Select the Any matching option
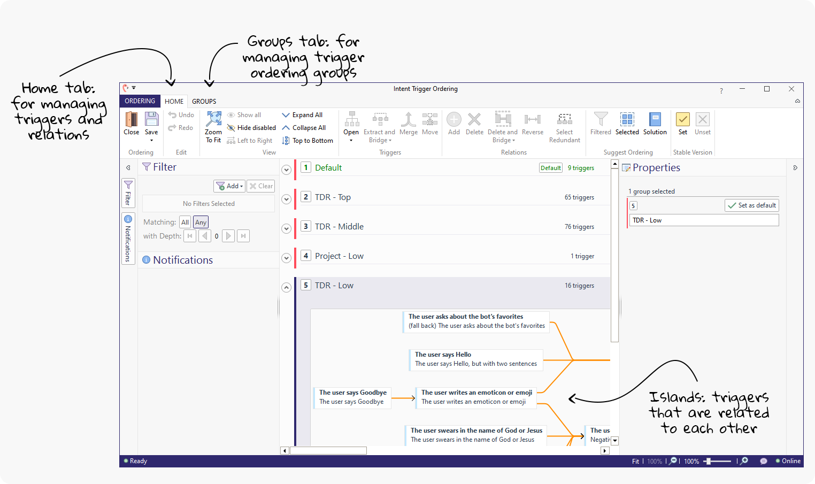This screenshot has height=484, width=815. point(201,222)
